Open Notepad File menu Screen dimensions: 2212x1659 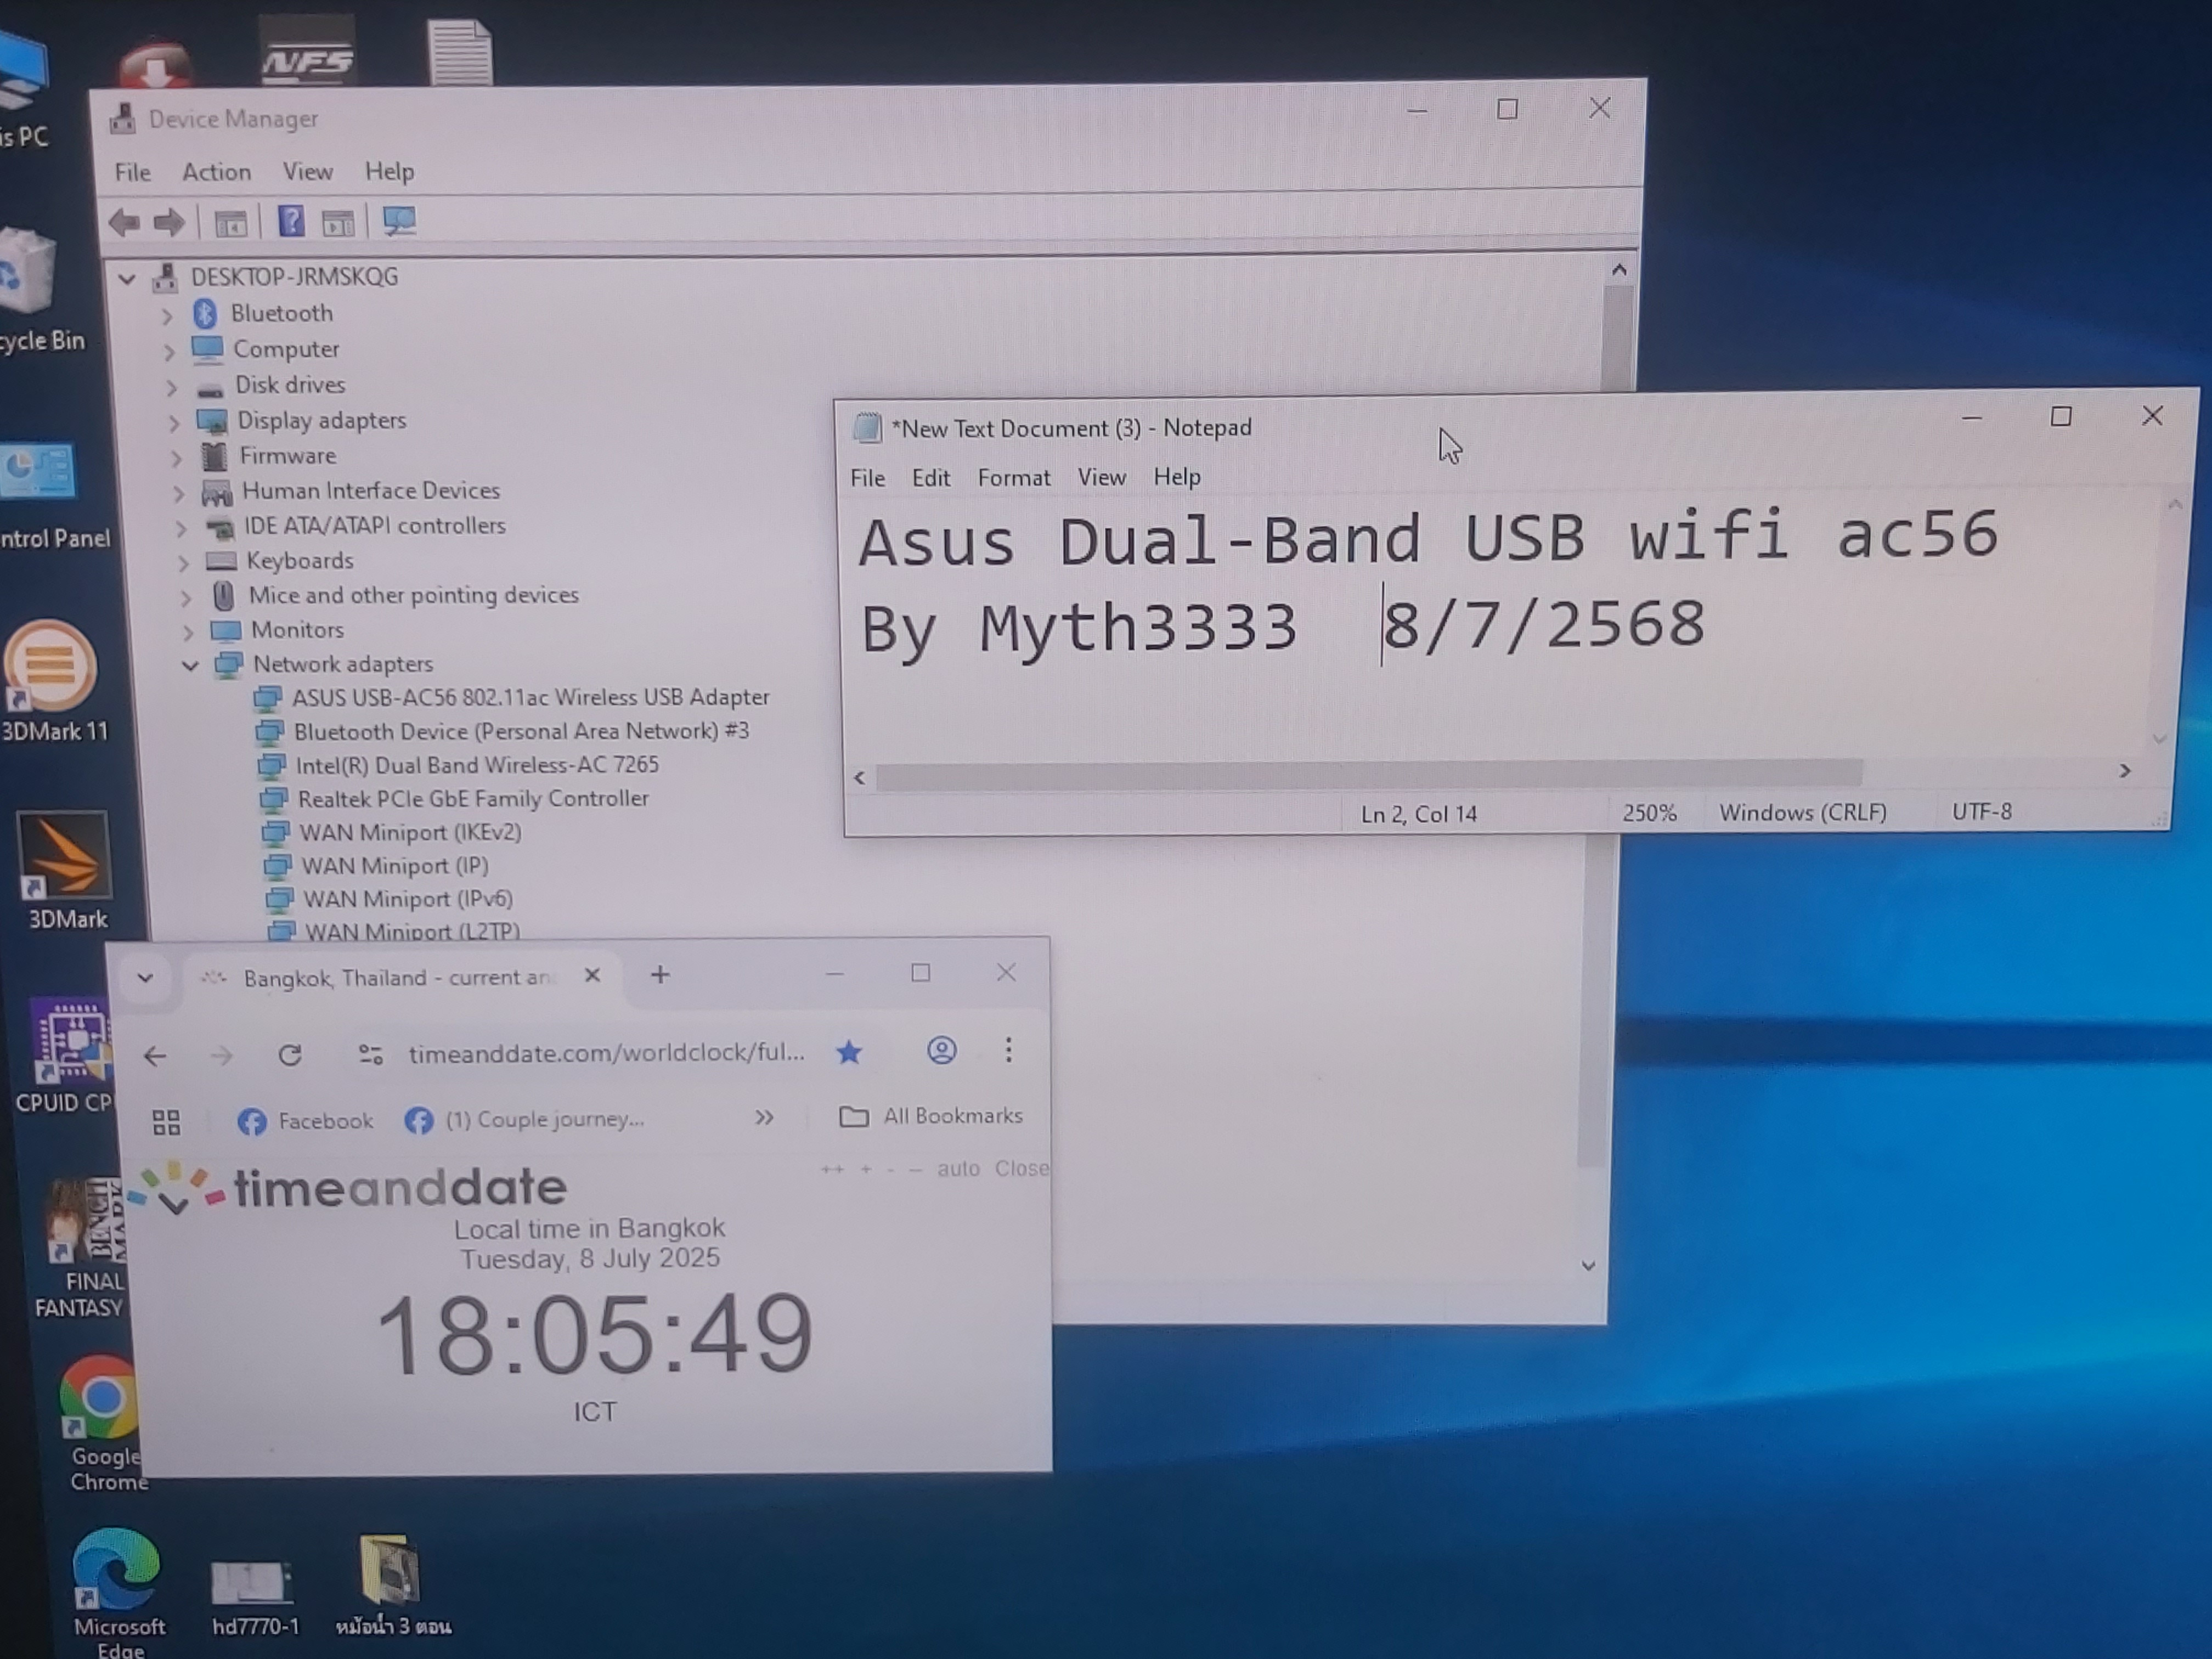point(867,478)
